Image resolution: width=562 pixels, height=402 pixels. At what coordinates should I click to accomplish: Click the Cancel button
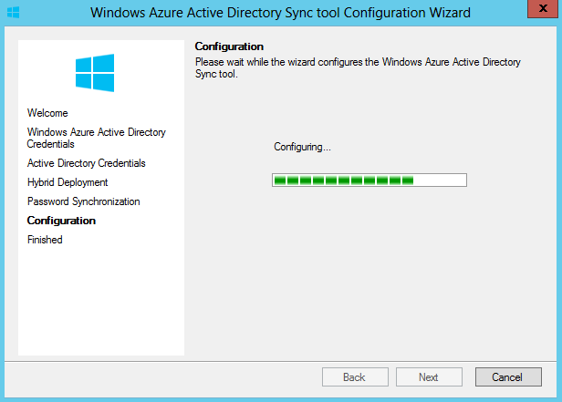[508, 377]
